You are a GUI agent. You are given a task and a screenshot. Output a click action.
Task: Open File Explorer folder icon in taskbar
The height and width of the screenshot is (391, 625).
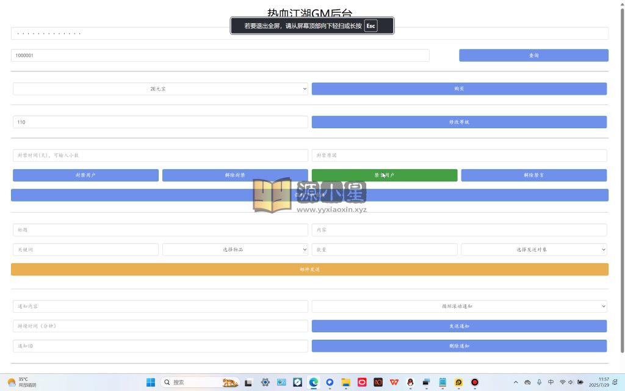point(345,382)
